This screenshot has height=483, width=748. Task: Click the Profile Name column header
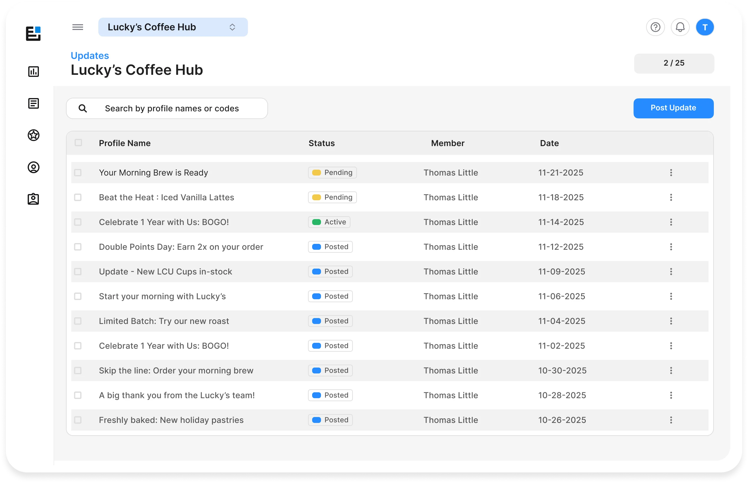[x=125, y=143]
